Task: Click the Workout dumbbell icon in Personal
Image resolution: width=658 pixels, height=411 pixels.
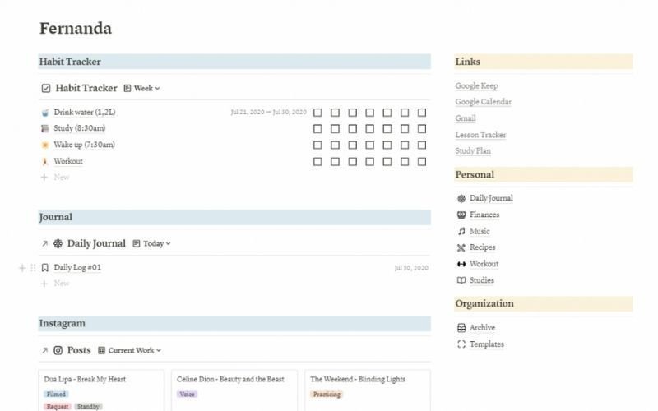Action: click(x=461, y=264)
